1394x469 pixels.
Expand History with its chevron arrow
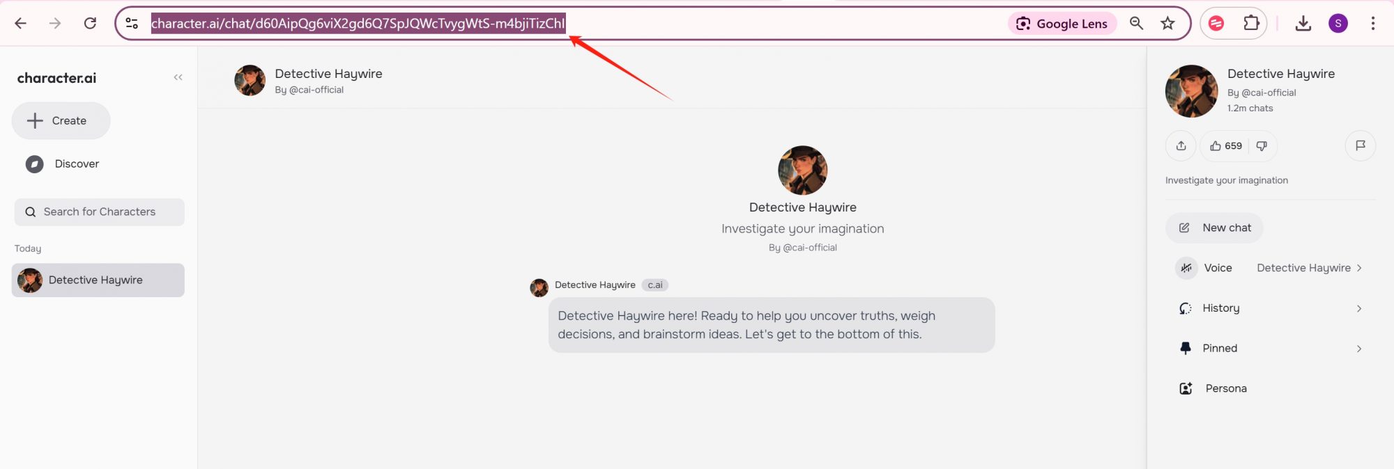1358,308
